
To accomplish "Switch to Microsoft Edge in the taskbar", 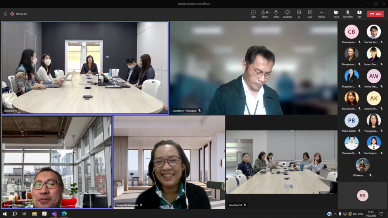I will point(64,214).
